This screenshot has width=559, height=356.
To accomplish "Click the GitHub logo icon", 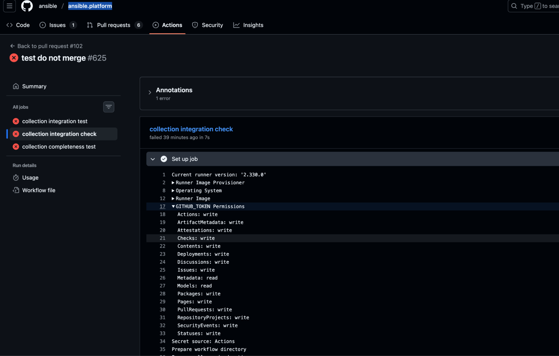I will [x=27, y=6].
